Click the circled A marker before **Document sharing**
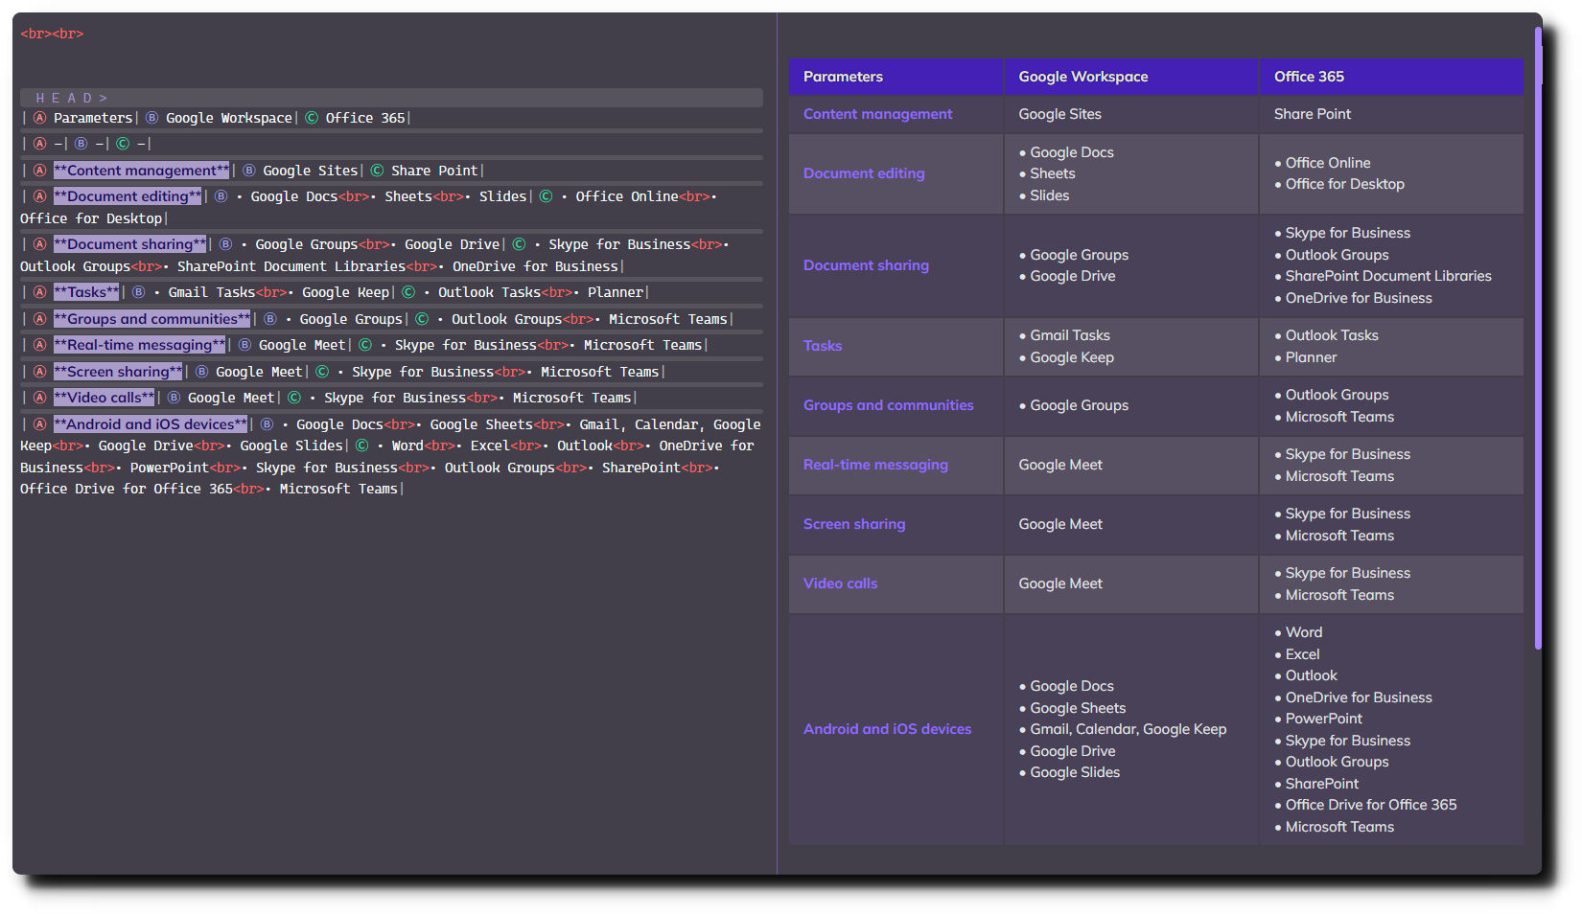Image resolution: width=1582 pixels, height=914 pixels. (40, 244)
